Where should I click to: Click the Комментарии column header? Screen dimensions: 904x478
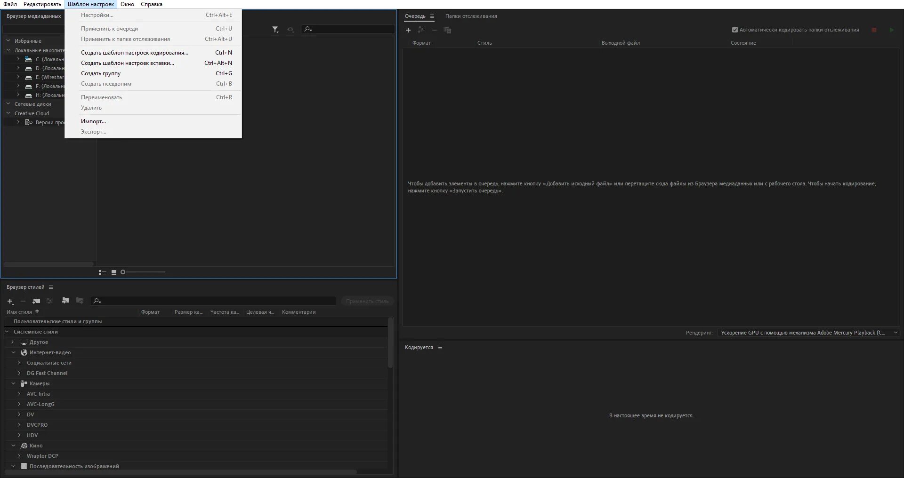coord(299,312)
